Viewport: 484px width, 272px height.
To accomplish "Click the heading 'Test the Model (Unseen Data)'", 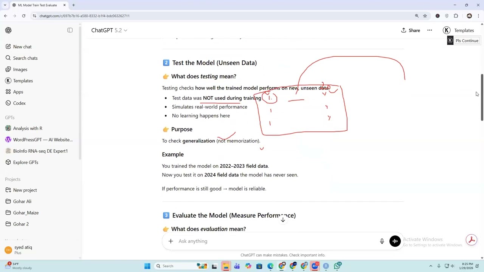I will (214, 63).
